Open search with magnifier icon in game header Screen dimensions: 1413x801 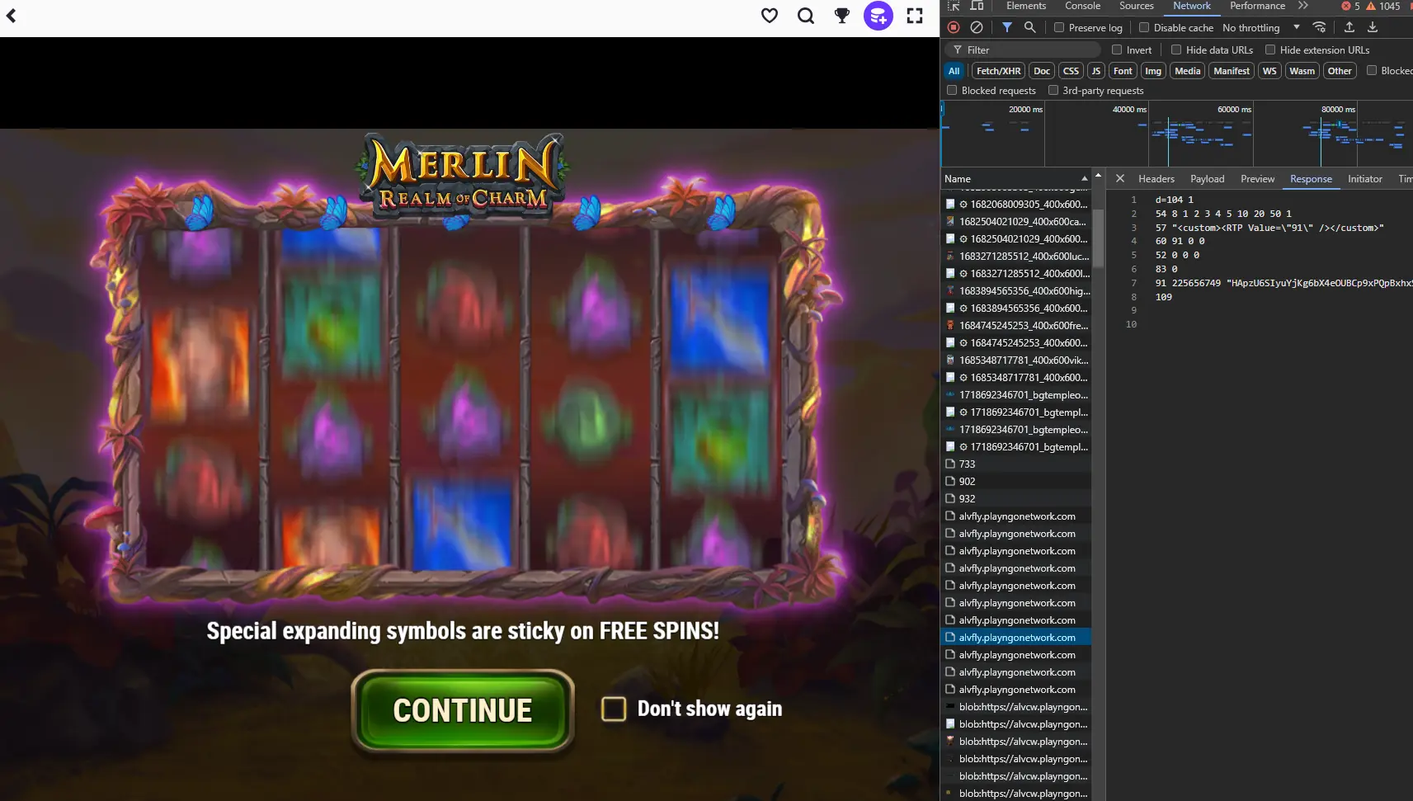coord(806,16)
